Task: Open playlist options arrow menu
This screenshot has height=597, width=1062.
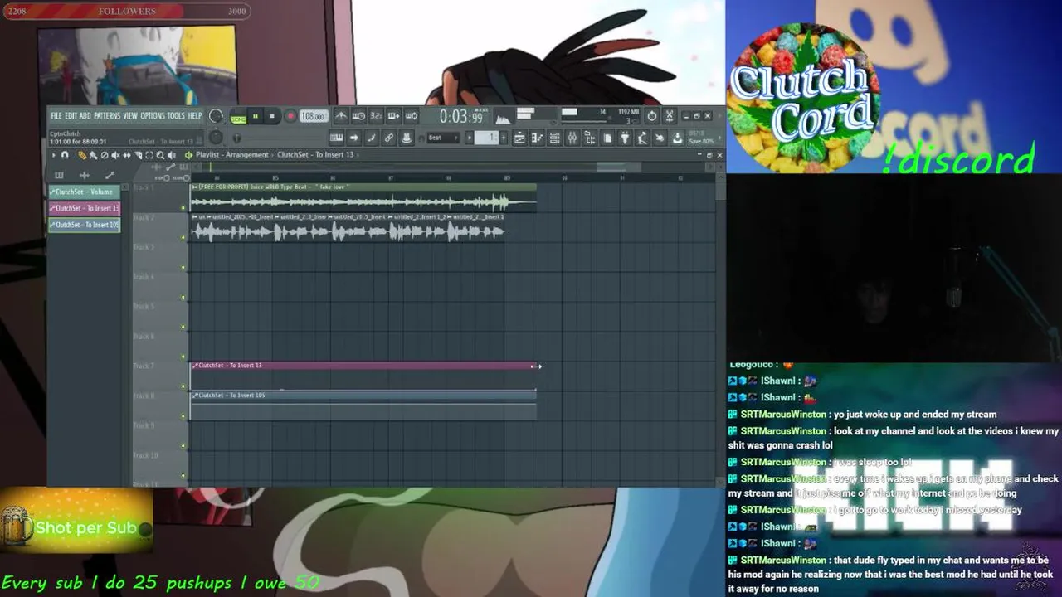Action: click(x=54, y=155)
